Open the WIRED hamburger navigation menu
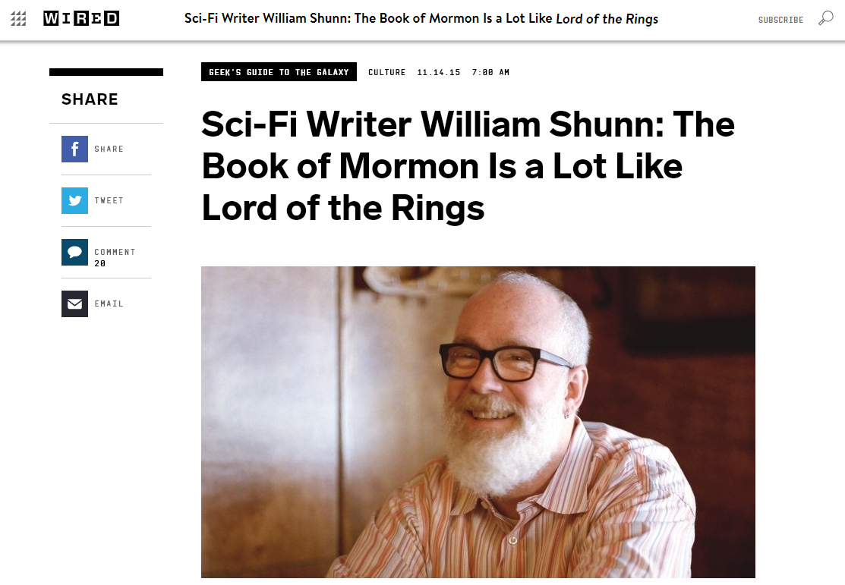This screenshot has width=845, height=585. (18, 17)
